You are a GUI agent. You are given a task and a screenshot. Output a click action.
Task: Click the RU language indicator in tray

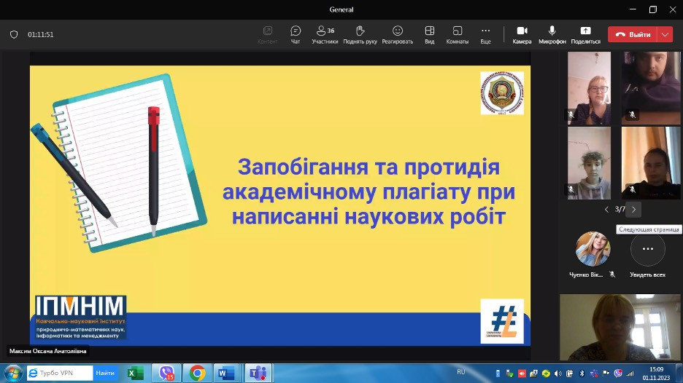pyautogui.click(x=461, y=372)
